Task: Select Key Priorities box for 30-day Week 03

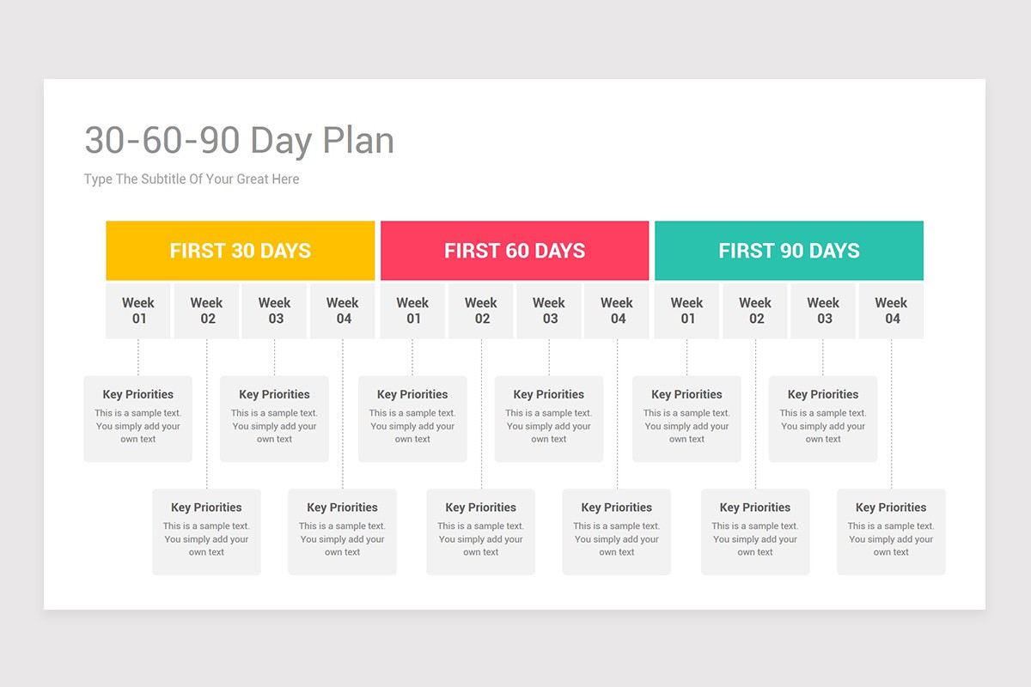Action: pos(275,419)
